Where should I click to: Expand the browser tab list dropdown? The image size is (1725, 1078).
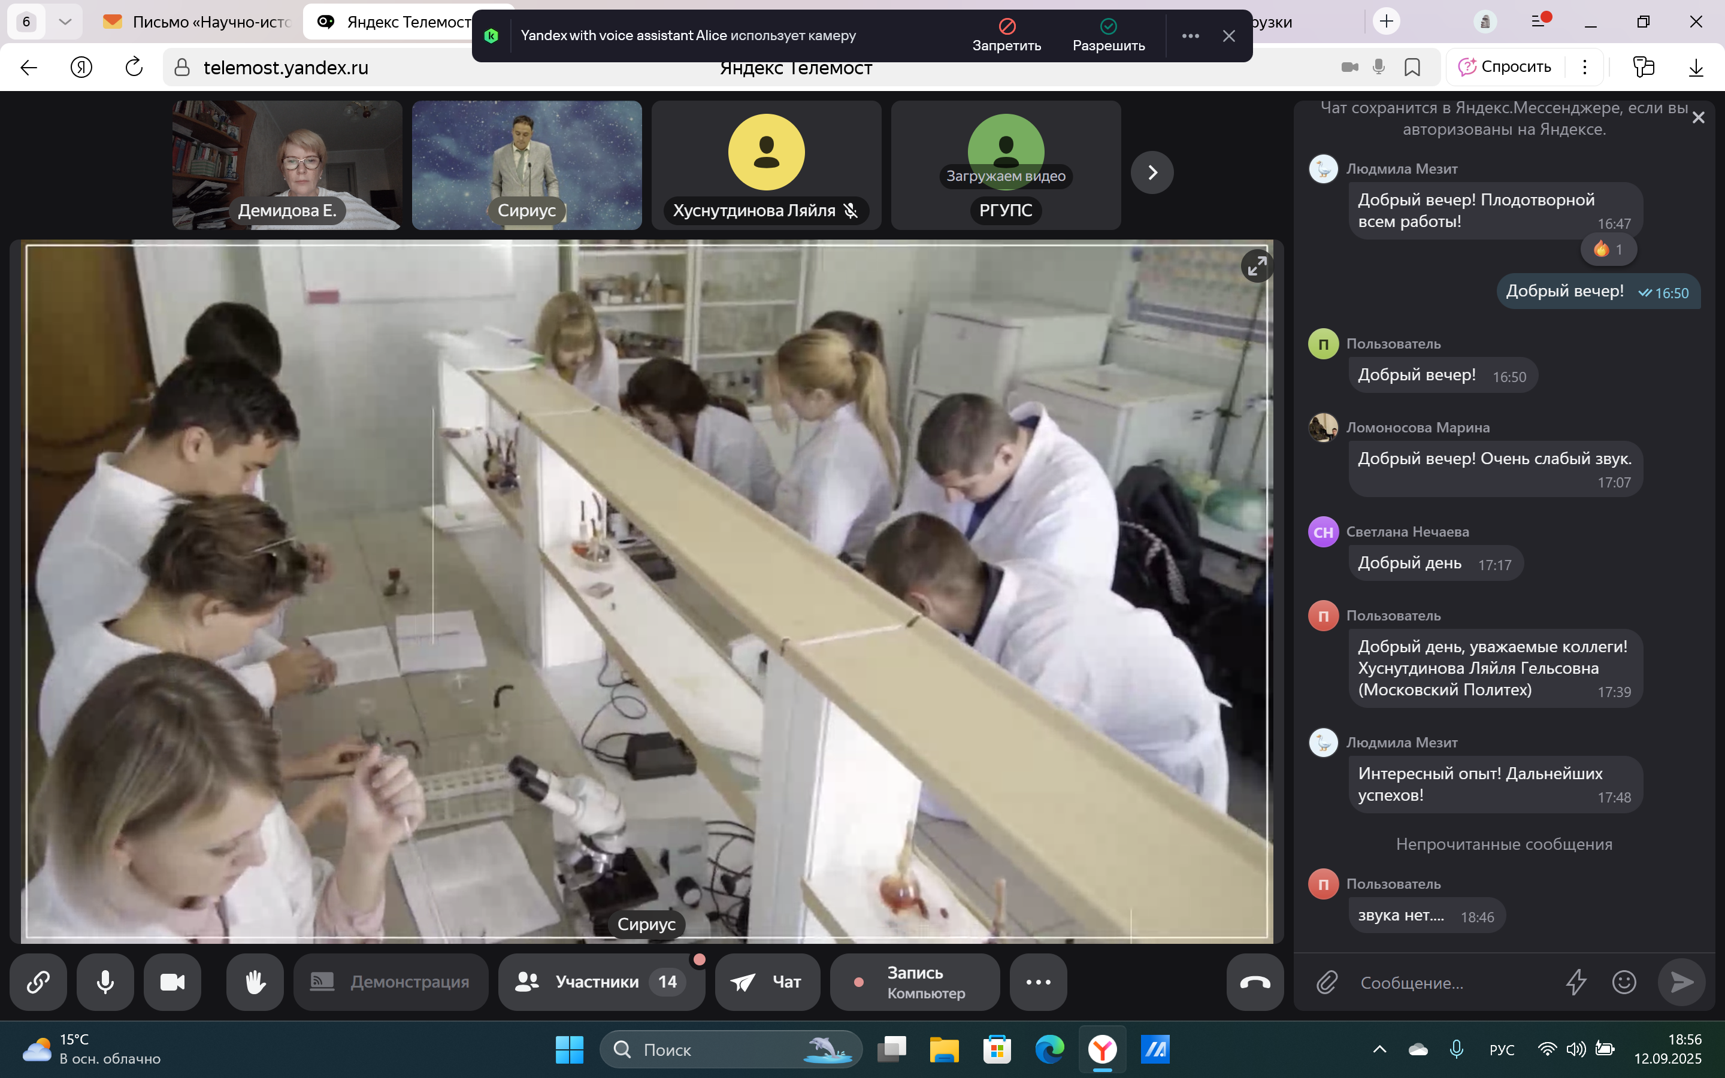(65, 22)
